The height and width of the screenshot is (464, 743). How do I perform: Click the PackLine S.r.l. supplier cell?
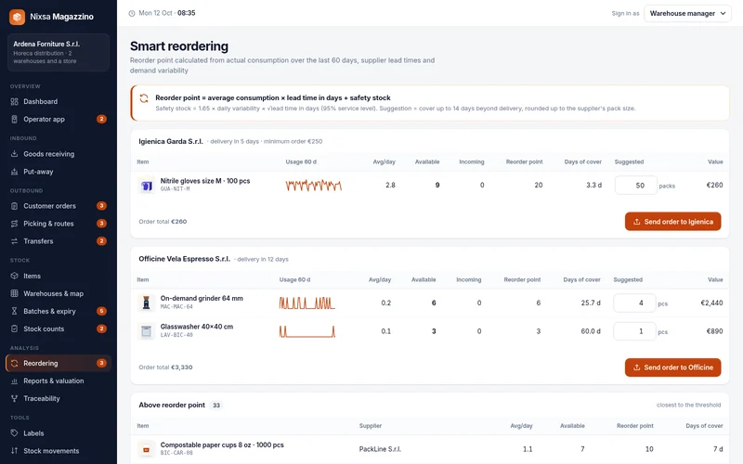tap(380, 449)
